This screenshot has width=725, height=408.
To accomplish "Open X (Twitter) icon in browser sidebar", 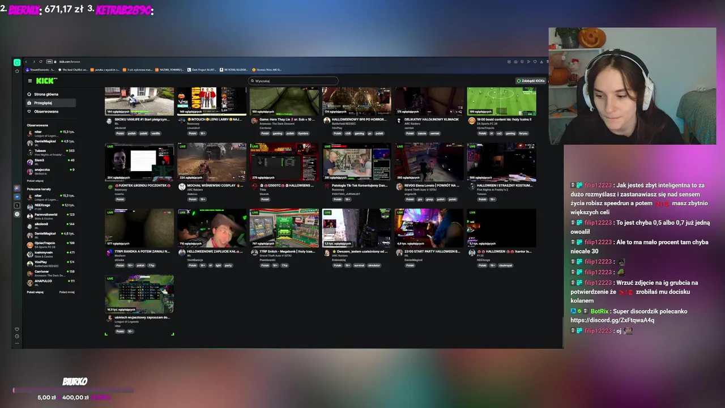I will (x=17, y=205).
